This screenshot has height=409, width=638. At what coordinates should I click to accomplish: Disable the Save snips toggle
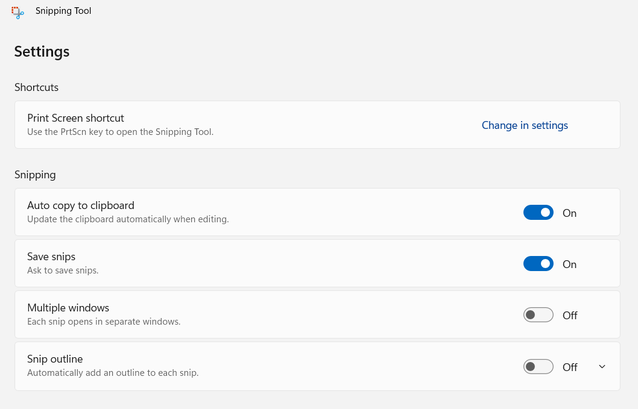[x=538, y=263]
